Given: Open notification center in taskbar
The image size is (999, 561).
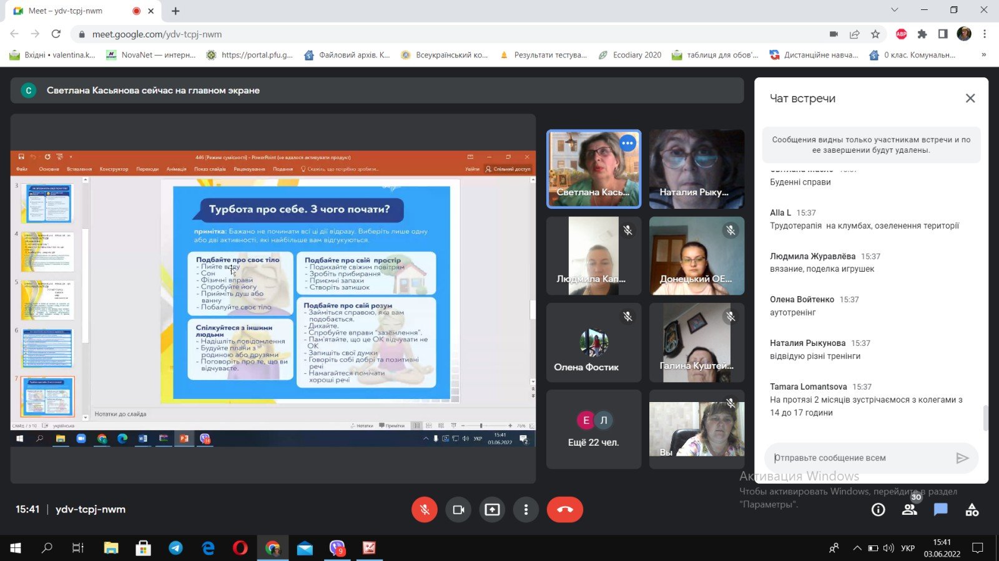Looking at the screenshot, I should (978, 548).
